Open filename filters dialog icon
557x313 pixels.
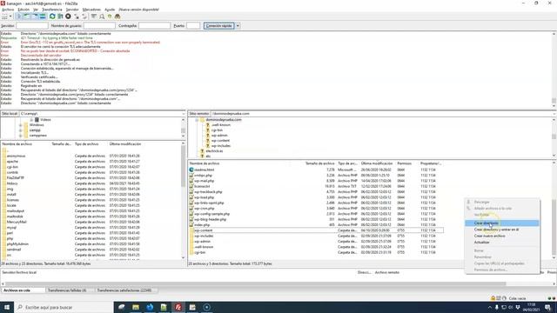94,17
